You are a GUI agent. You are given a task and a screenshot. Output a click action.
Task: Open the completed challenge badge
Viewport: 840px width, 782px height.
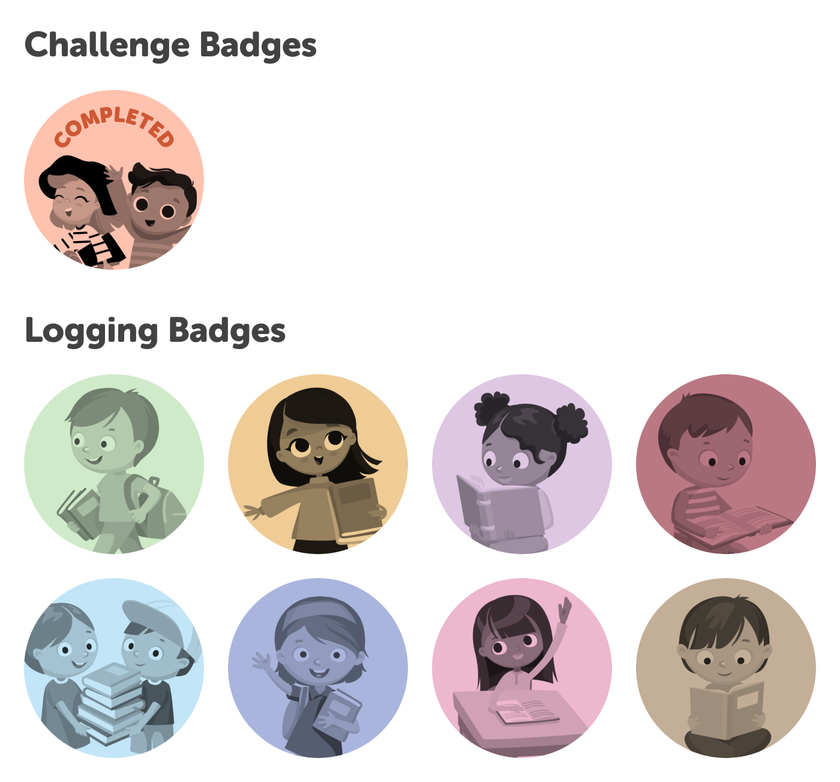(114, 180)
